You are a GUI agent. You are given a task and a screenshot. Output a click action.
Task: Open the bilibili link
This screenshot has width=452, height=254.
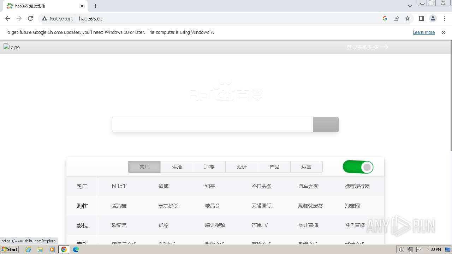tap(119, 186)
